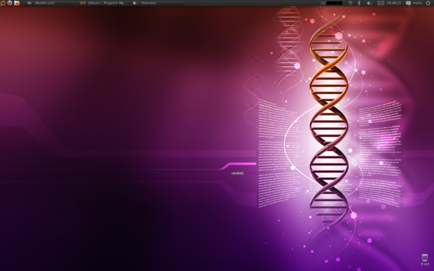This screenshot has height=271, width=434.
Task: Select the fourth workspace in the switcher
Action: click(x=340, y=3)
